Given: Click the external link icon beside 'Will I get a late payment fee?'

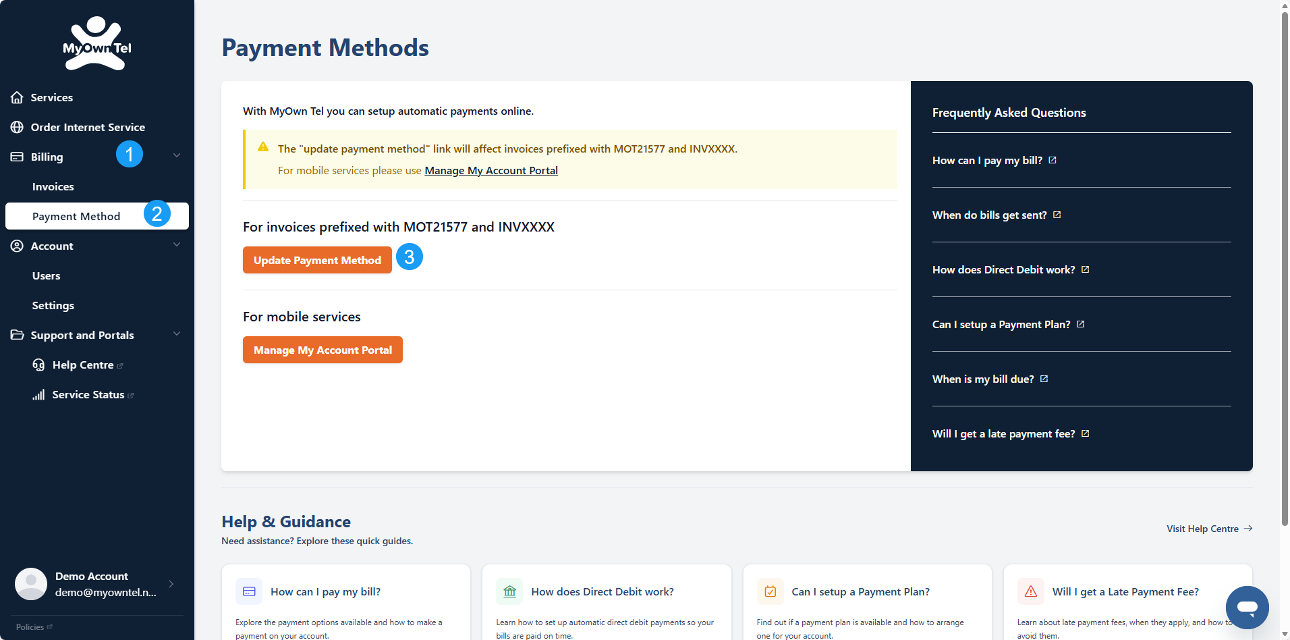Looking at the screenshot, I should pyautogui.click(x=1086, y=433).
